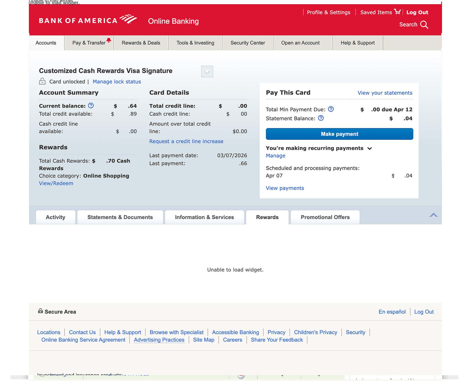Screen dimensions: 462x381
Task: Click View/Redeem rewards link
Action: click(x=56, y=183)
